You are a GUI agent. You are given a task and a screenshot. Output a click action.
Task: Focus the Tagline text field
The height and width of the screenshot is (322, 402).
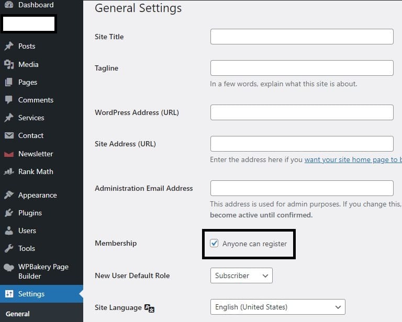(301, 68)
